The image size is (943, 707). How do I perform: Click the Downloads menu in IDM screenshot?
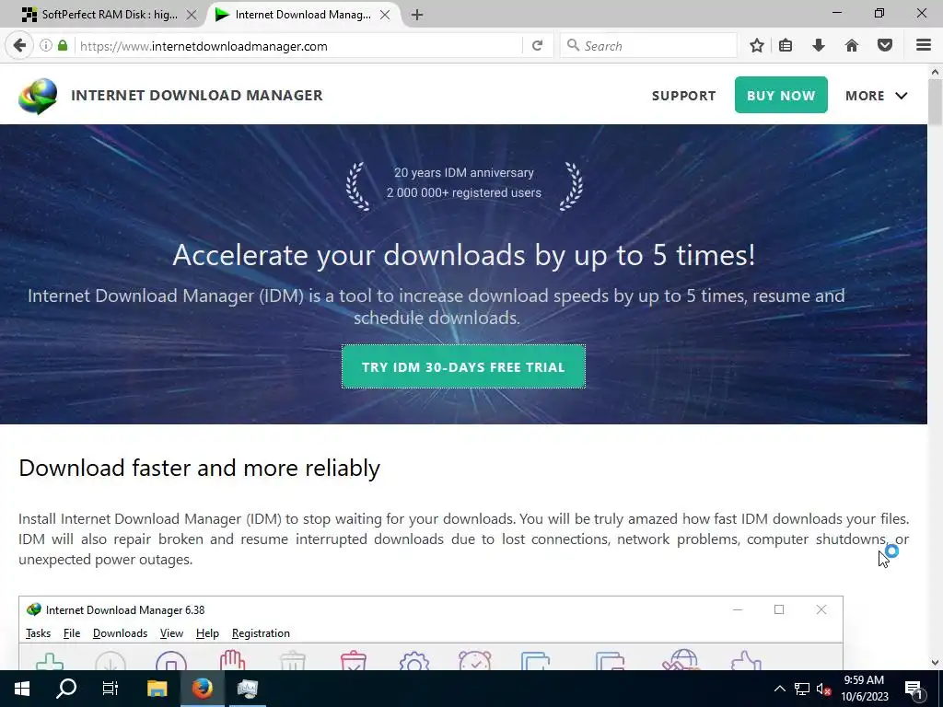(120, 633)
